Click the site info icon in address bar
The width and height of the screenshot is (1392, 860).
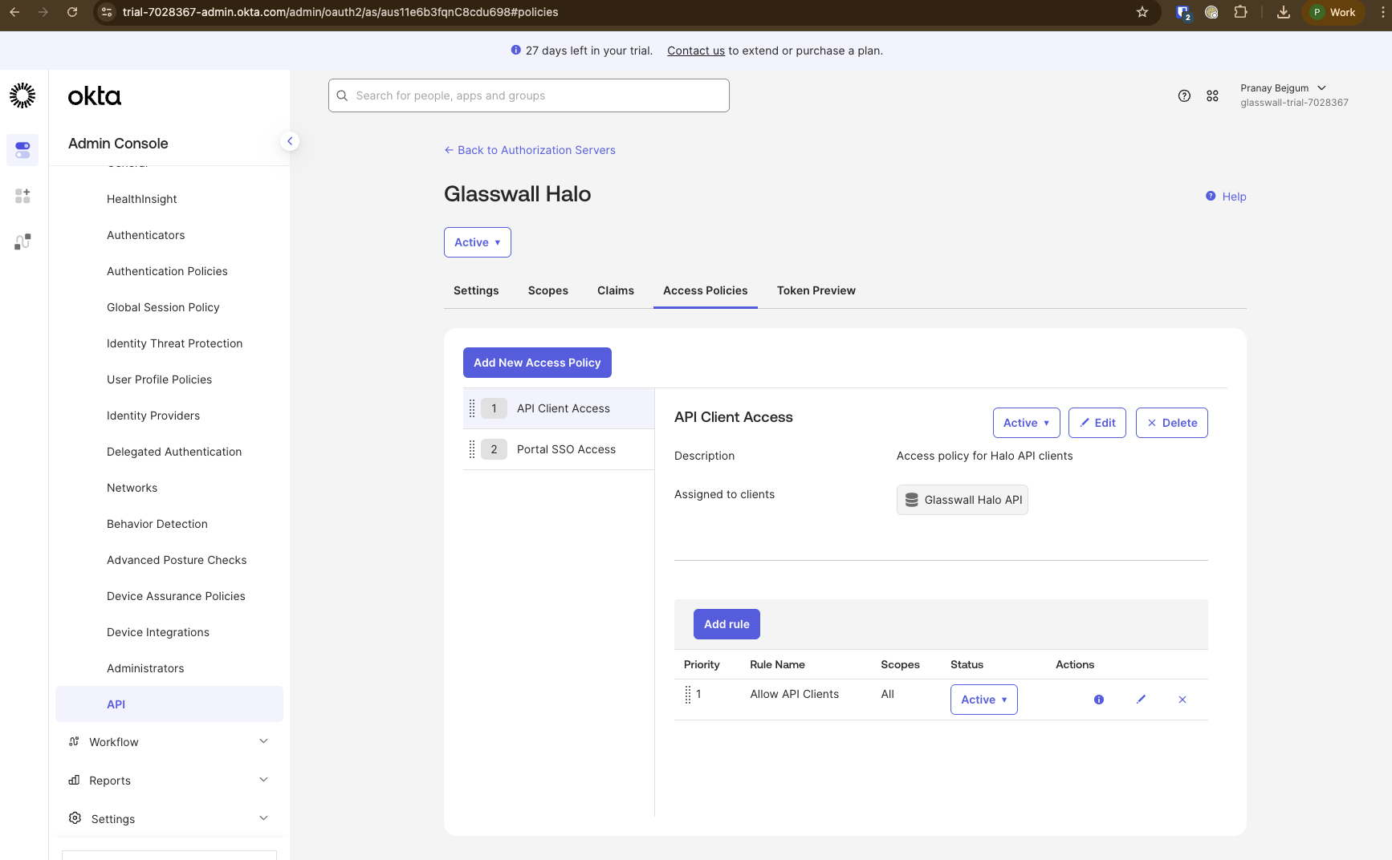(x=107, y=12)
